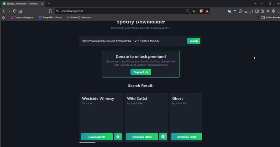Viewport: 280px width, 147px height.
Task: Click the cover image icon for Wild Cat(s)
Action: click(x=163, y=137)
